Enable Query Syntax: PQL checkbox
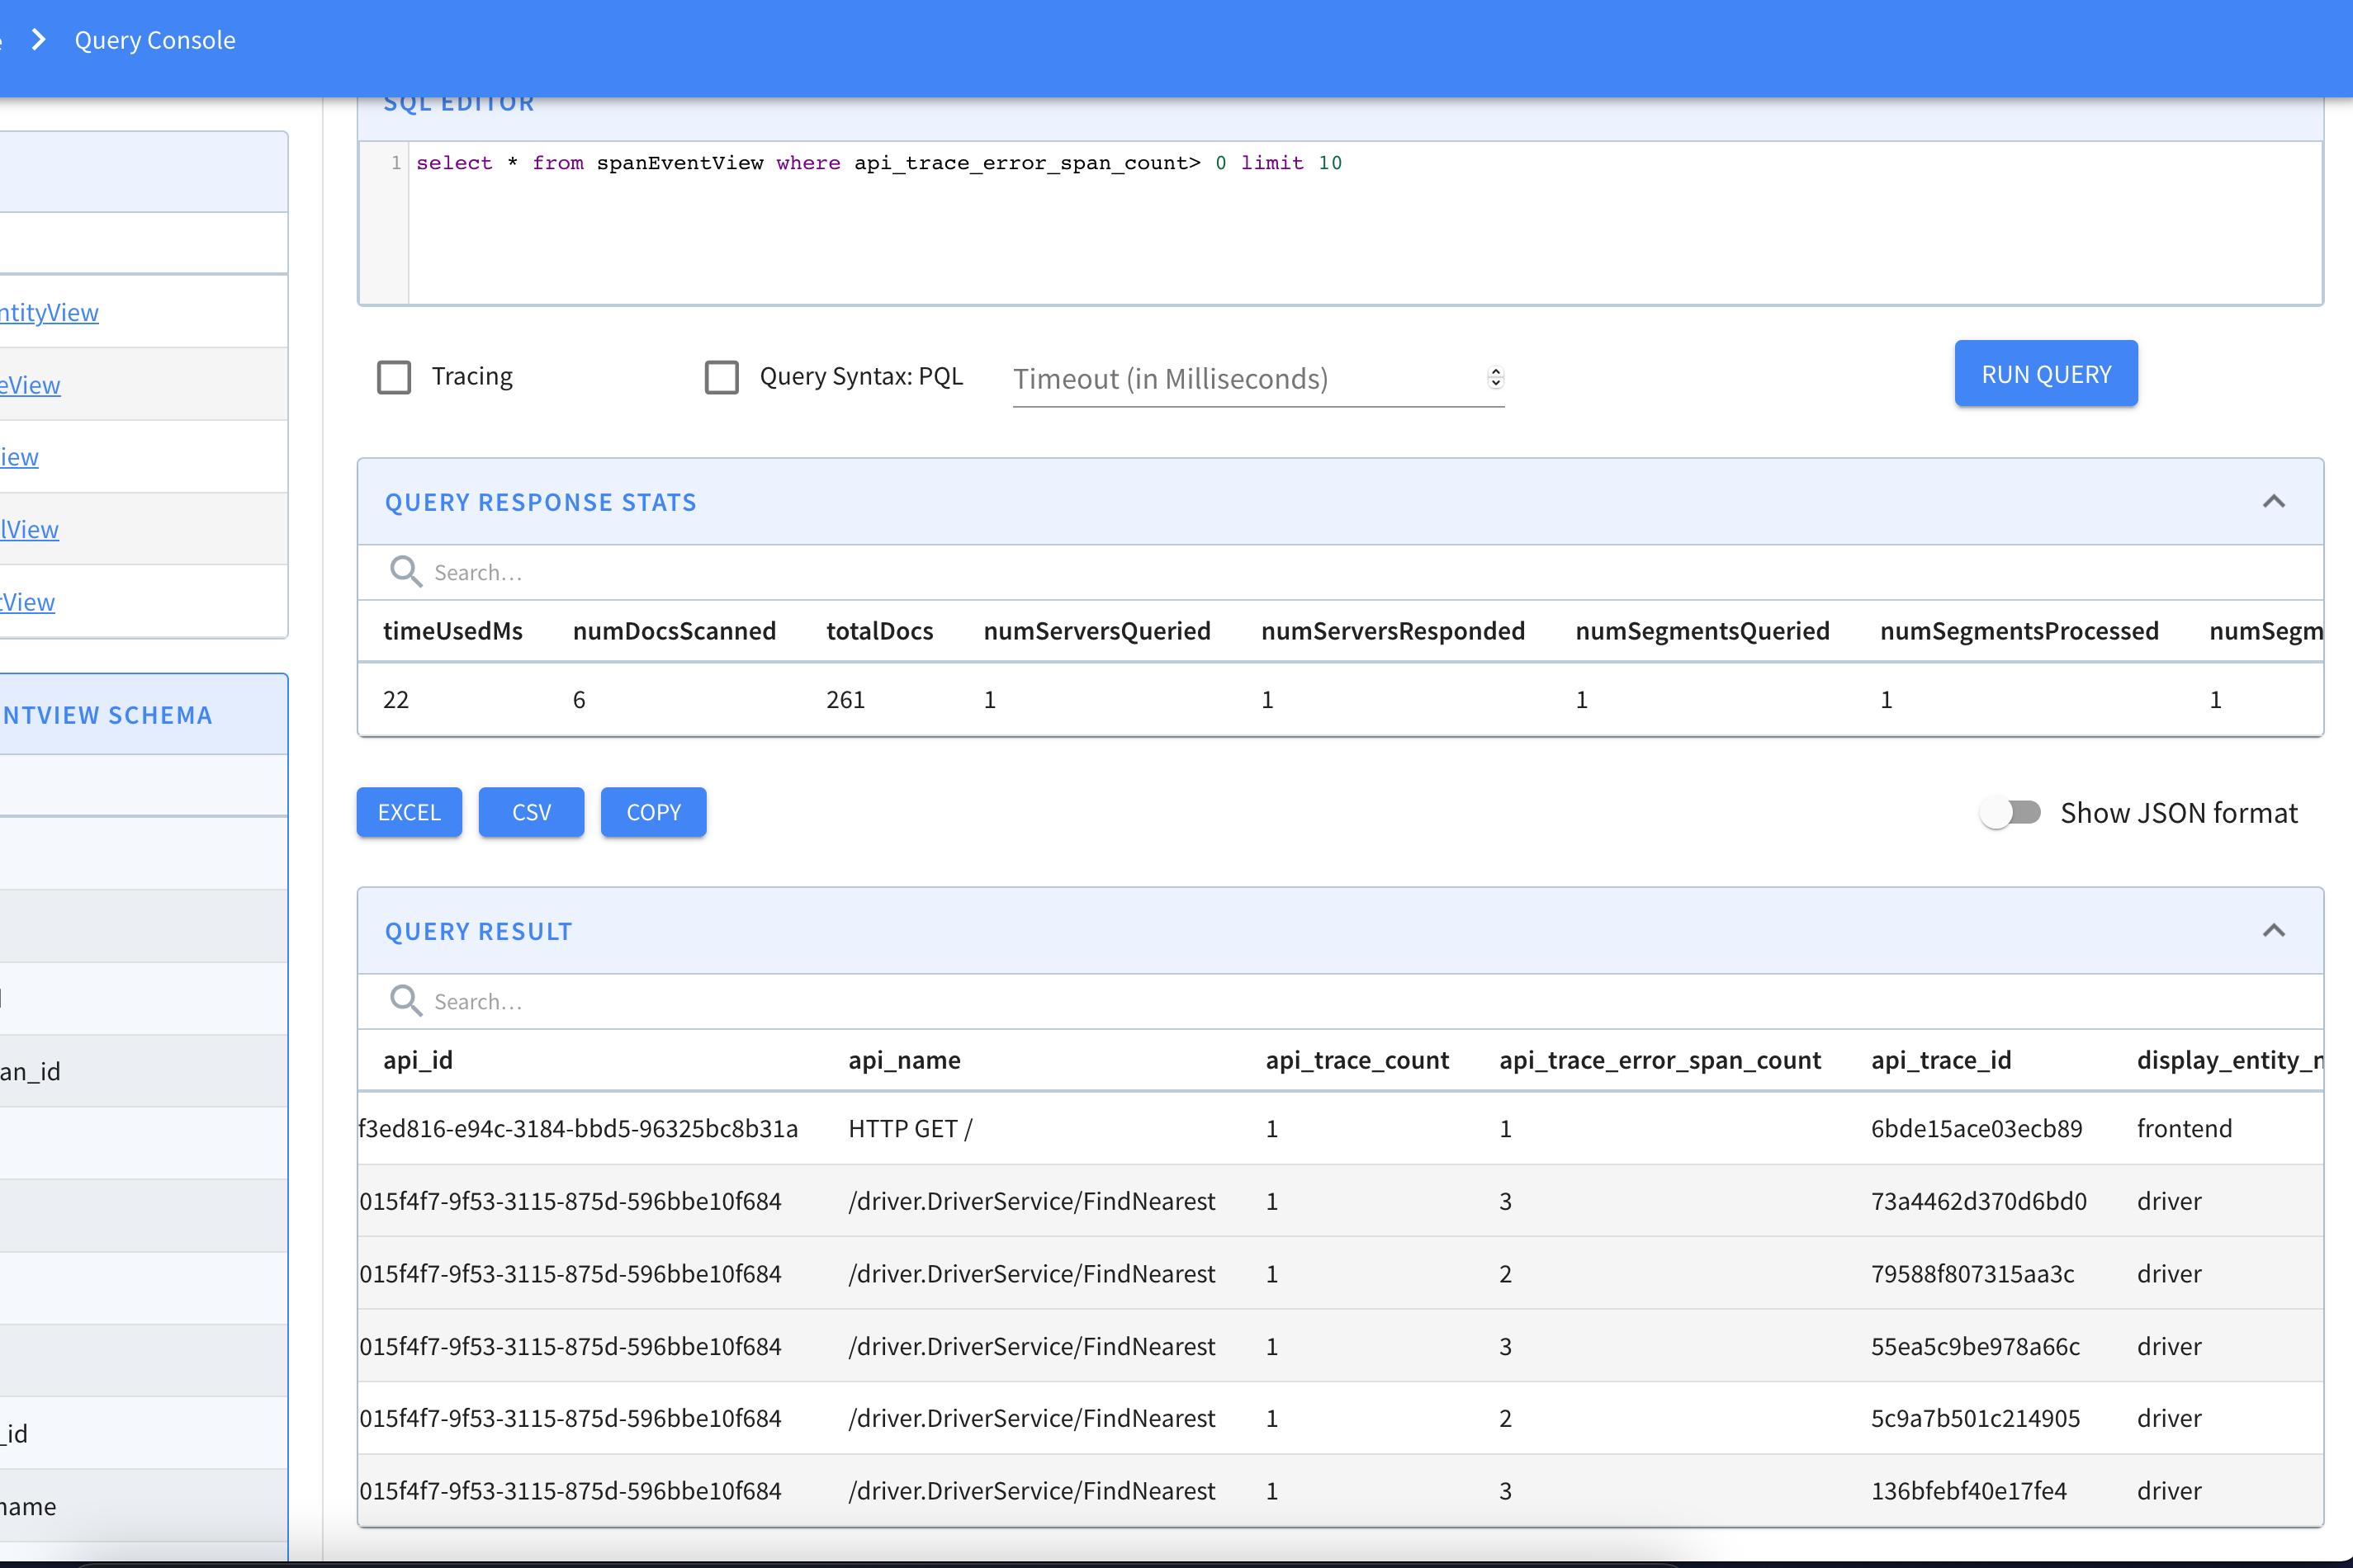This screenshot has height=1568, width=2353. 722,377
